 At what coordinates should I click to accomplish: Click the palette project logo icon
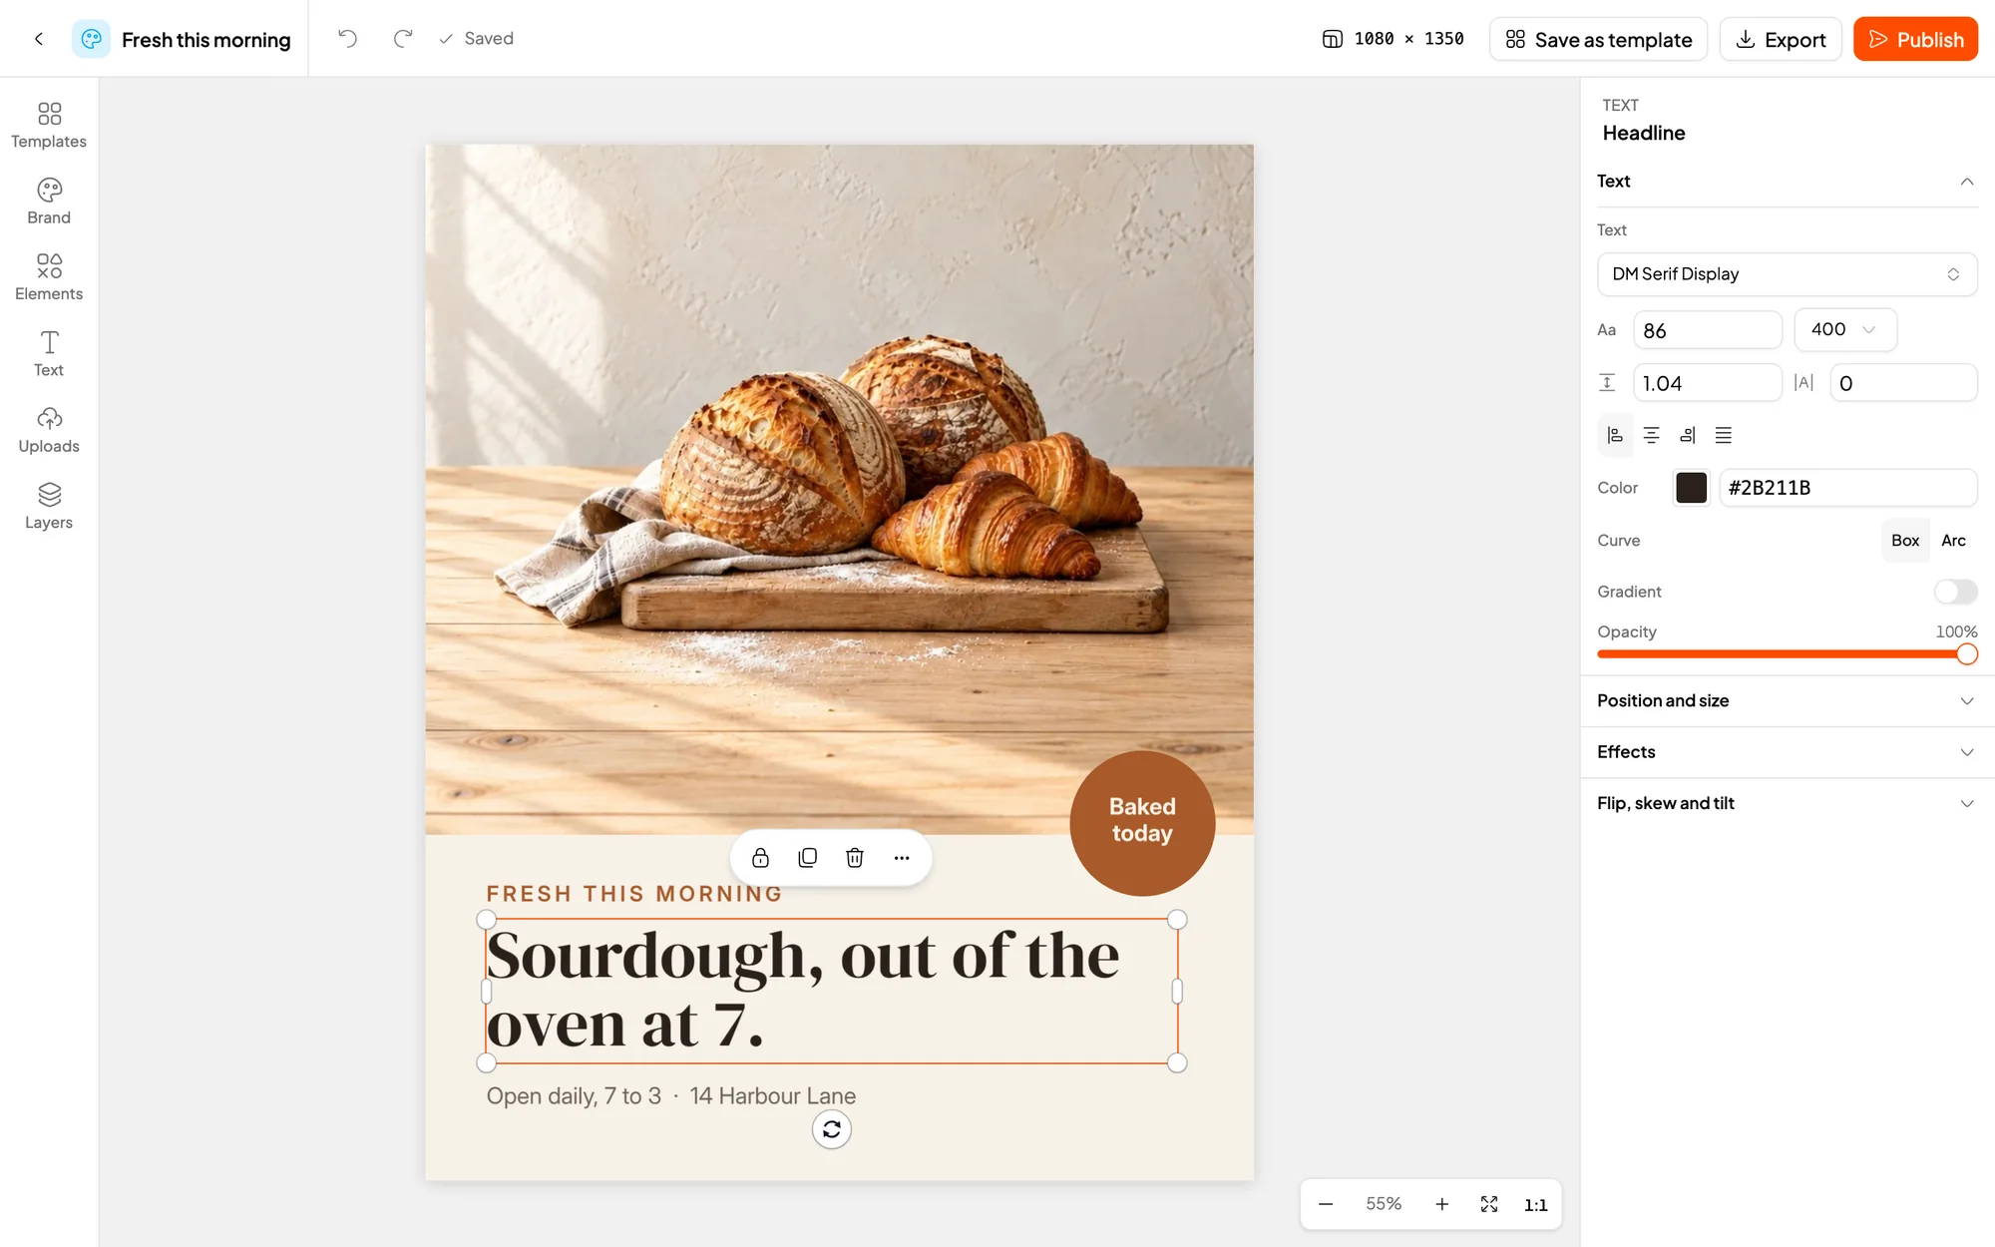pyautogui.click(x=91, y=39)
